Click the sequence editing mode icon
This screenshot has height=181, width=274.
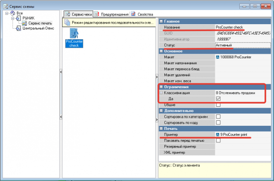[67, 22]
